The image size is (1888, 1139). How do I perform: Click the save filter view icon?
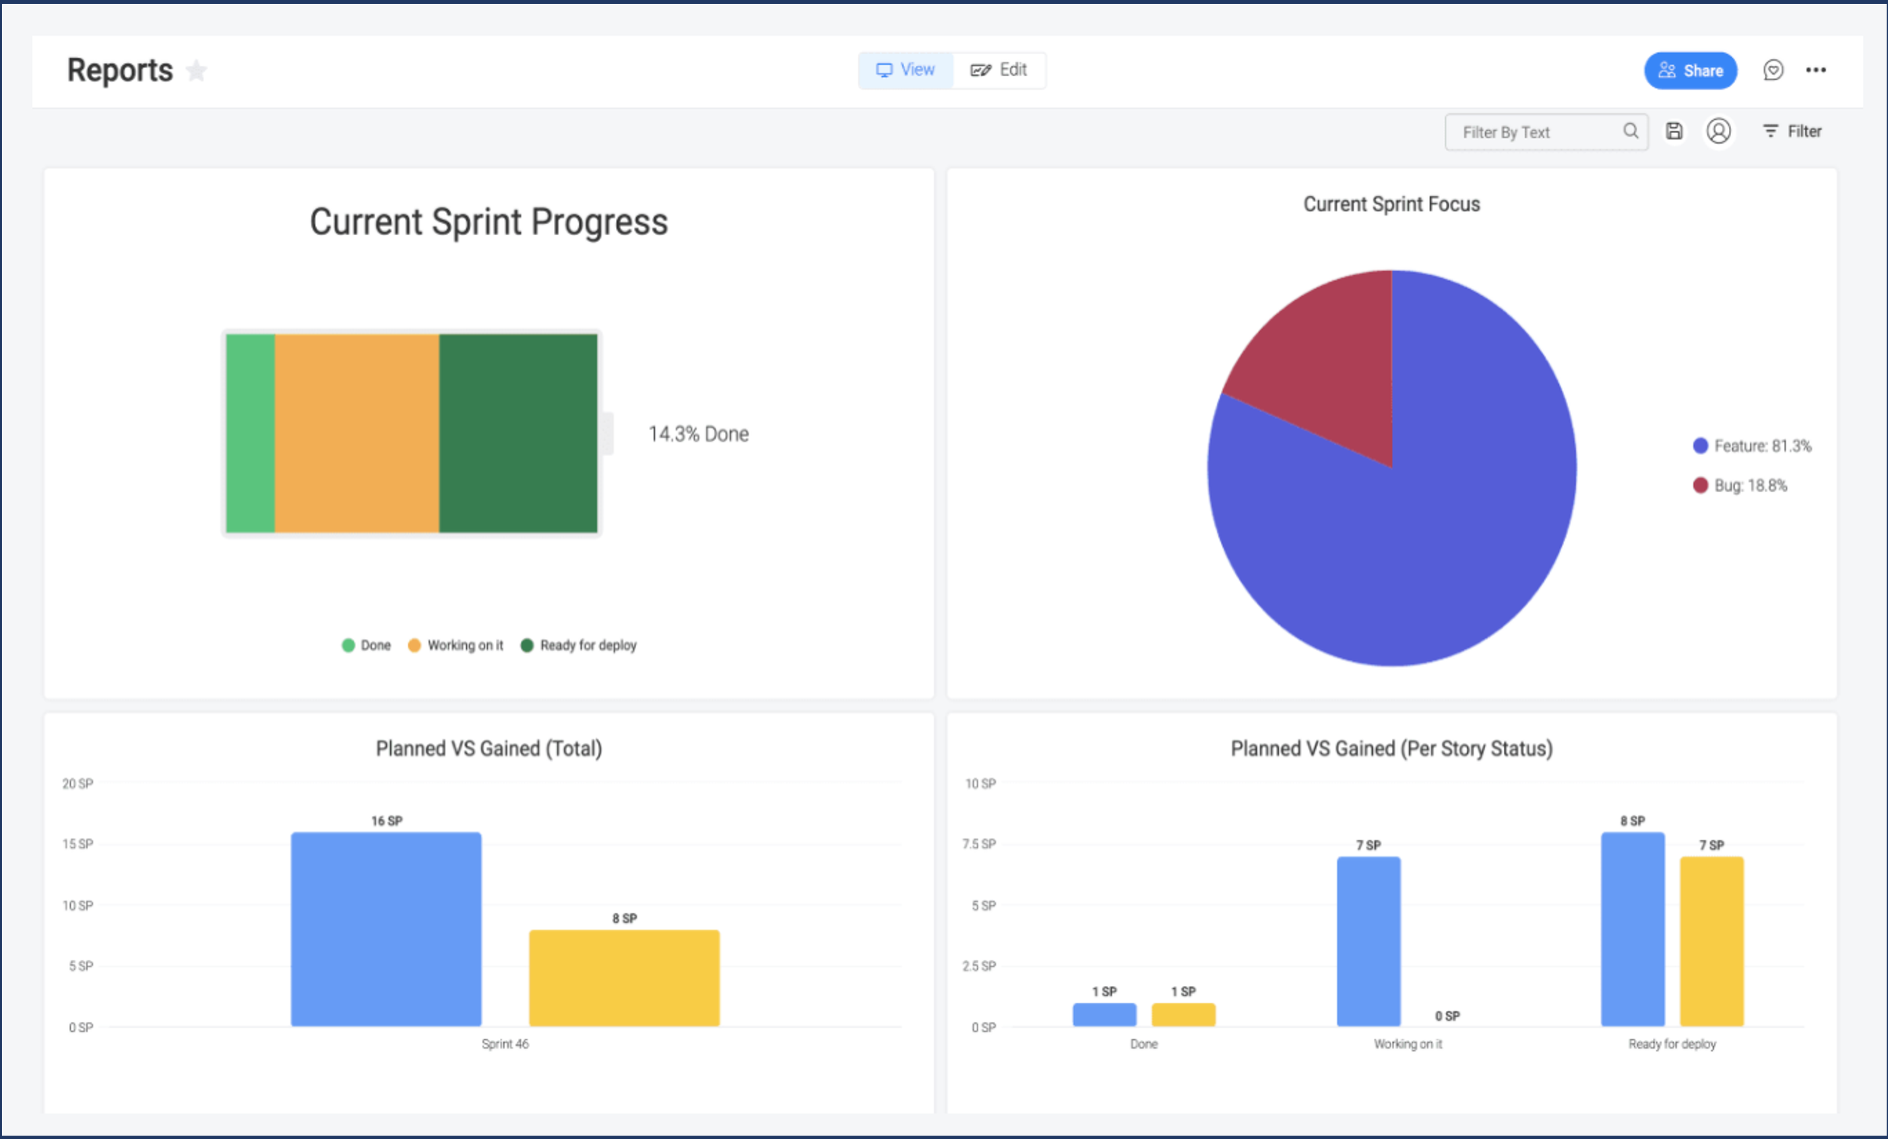[x=1674, y=131]
